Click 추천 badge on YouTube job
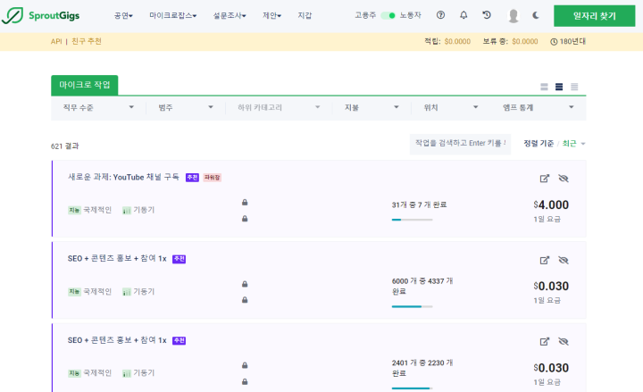This screenshot has width=643, height=392. click(192, 178)
